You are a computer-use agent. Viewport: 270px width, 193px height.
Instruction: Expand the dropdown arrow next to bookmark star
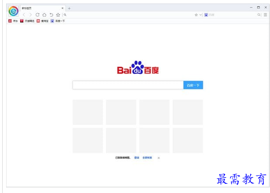pyautogui.click(x=201, y=15)
